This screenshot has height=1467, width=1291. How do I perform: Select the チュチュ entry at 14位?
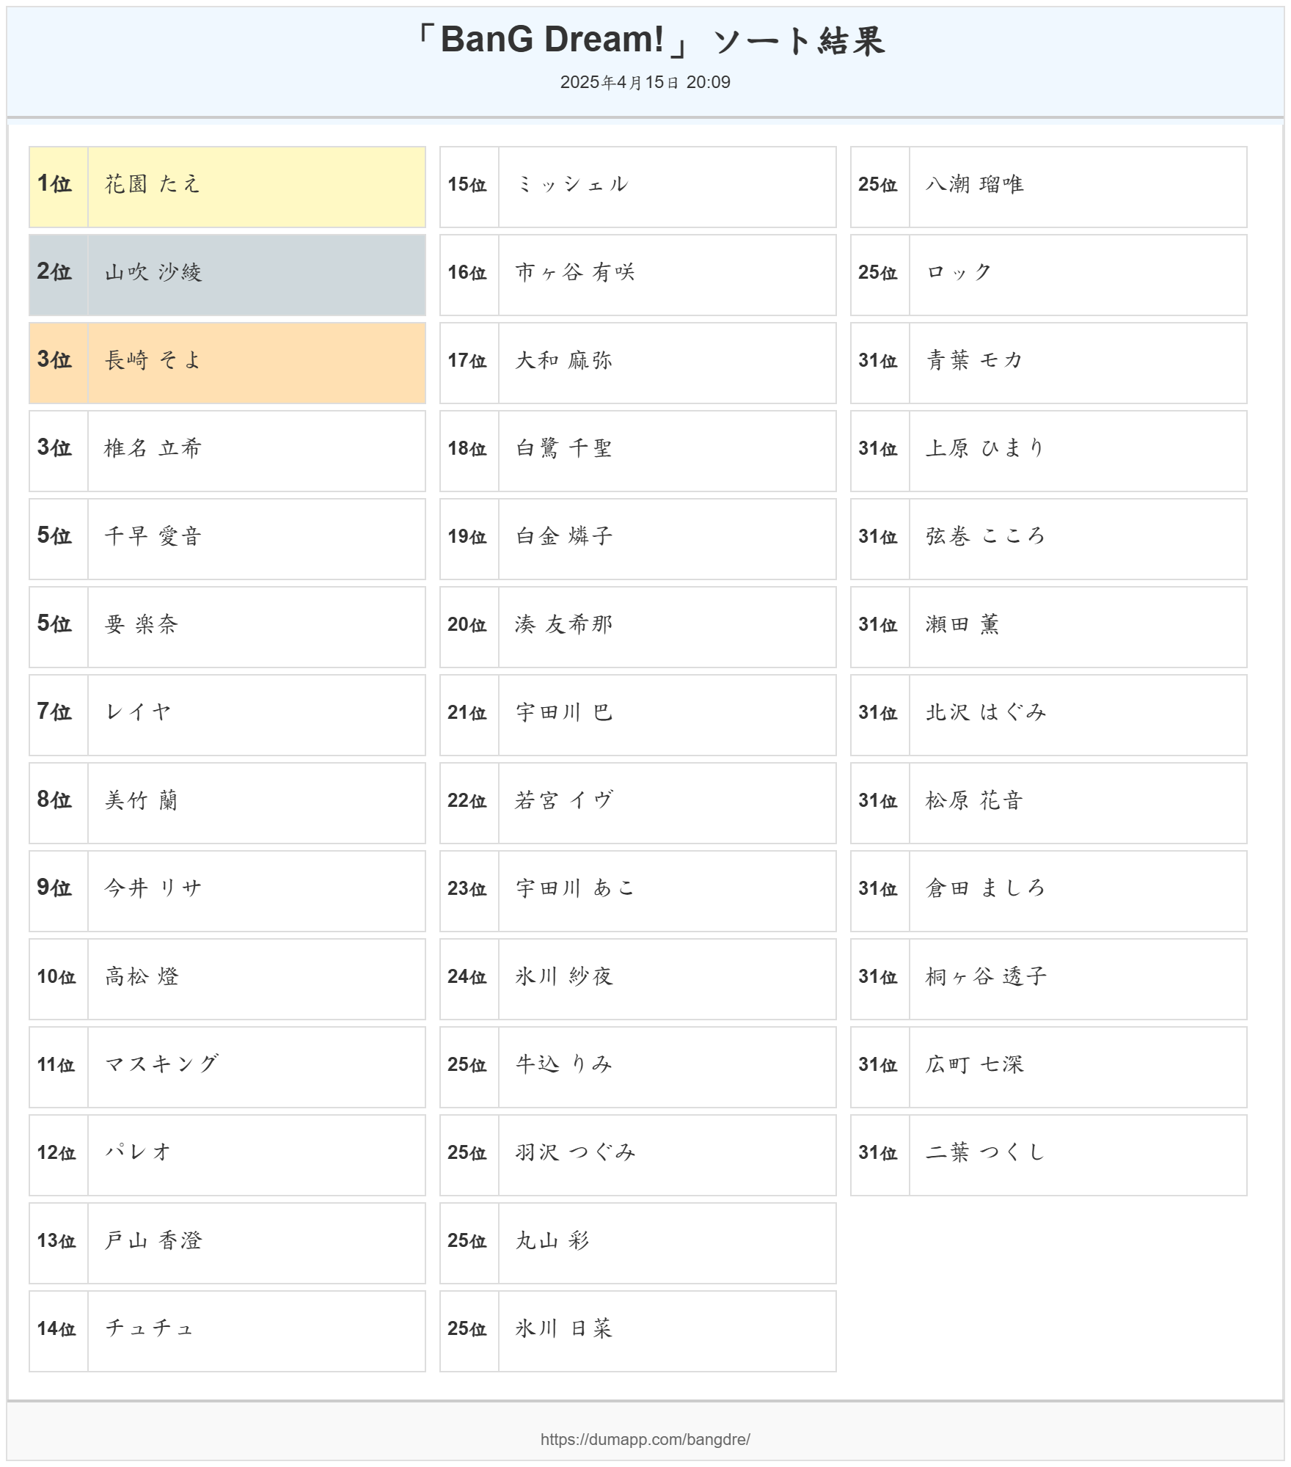tap(150, 1328)
